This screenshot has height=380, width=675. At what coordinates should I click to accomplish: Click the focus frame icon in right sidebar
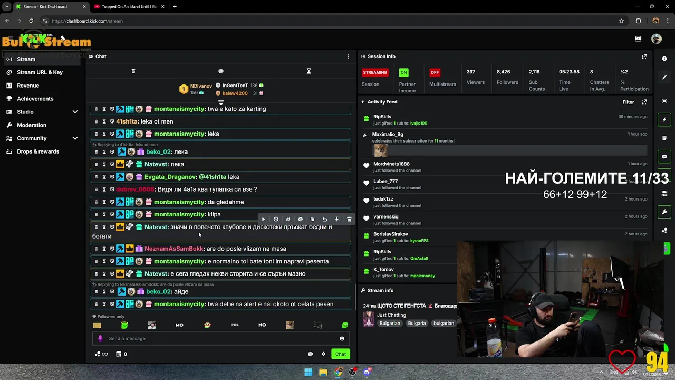(x=664, y=101)
